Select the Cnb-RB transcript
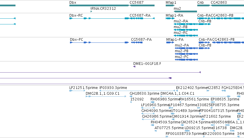Viewport: 244px width, 138px height. coord(204,24)
